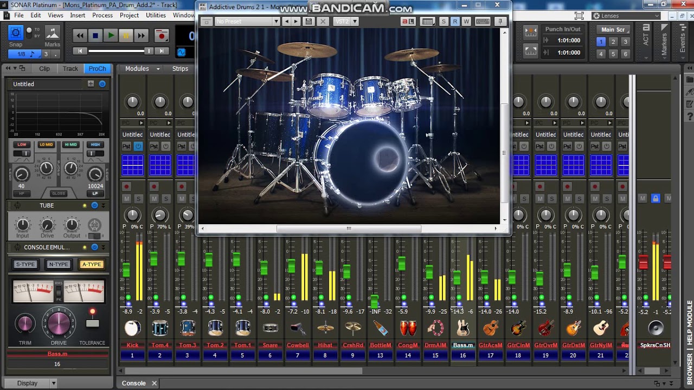The width and height of the screenshot is (694, 390).
Task: Open the File menu
Action: click(19, 15)
